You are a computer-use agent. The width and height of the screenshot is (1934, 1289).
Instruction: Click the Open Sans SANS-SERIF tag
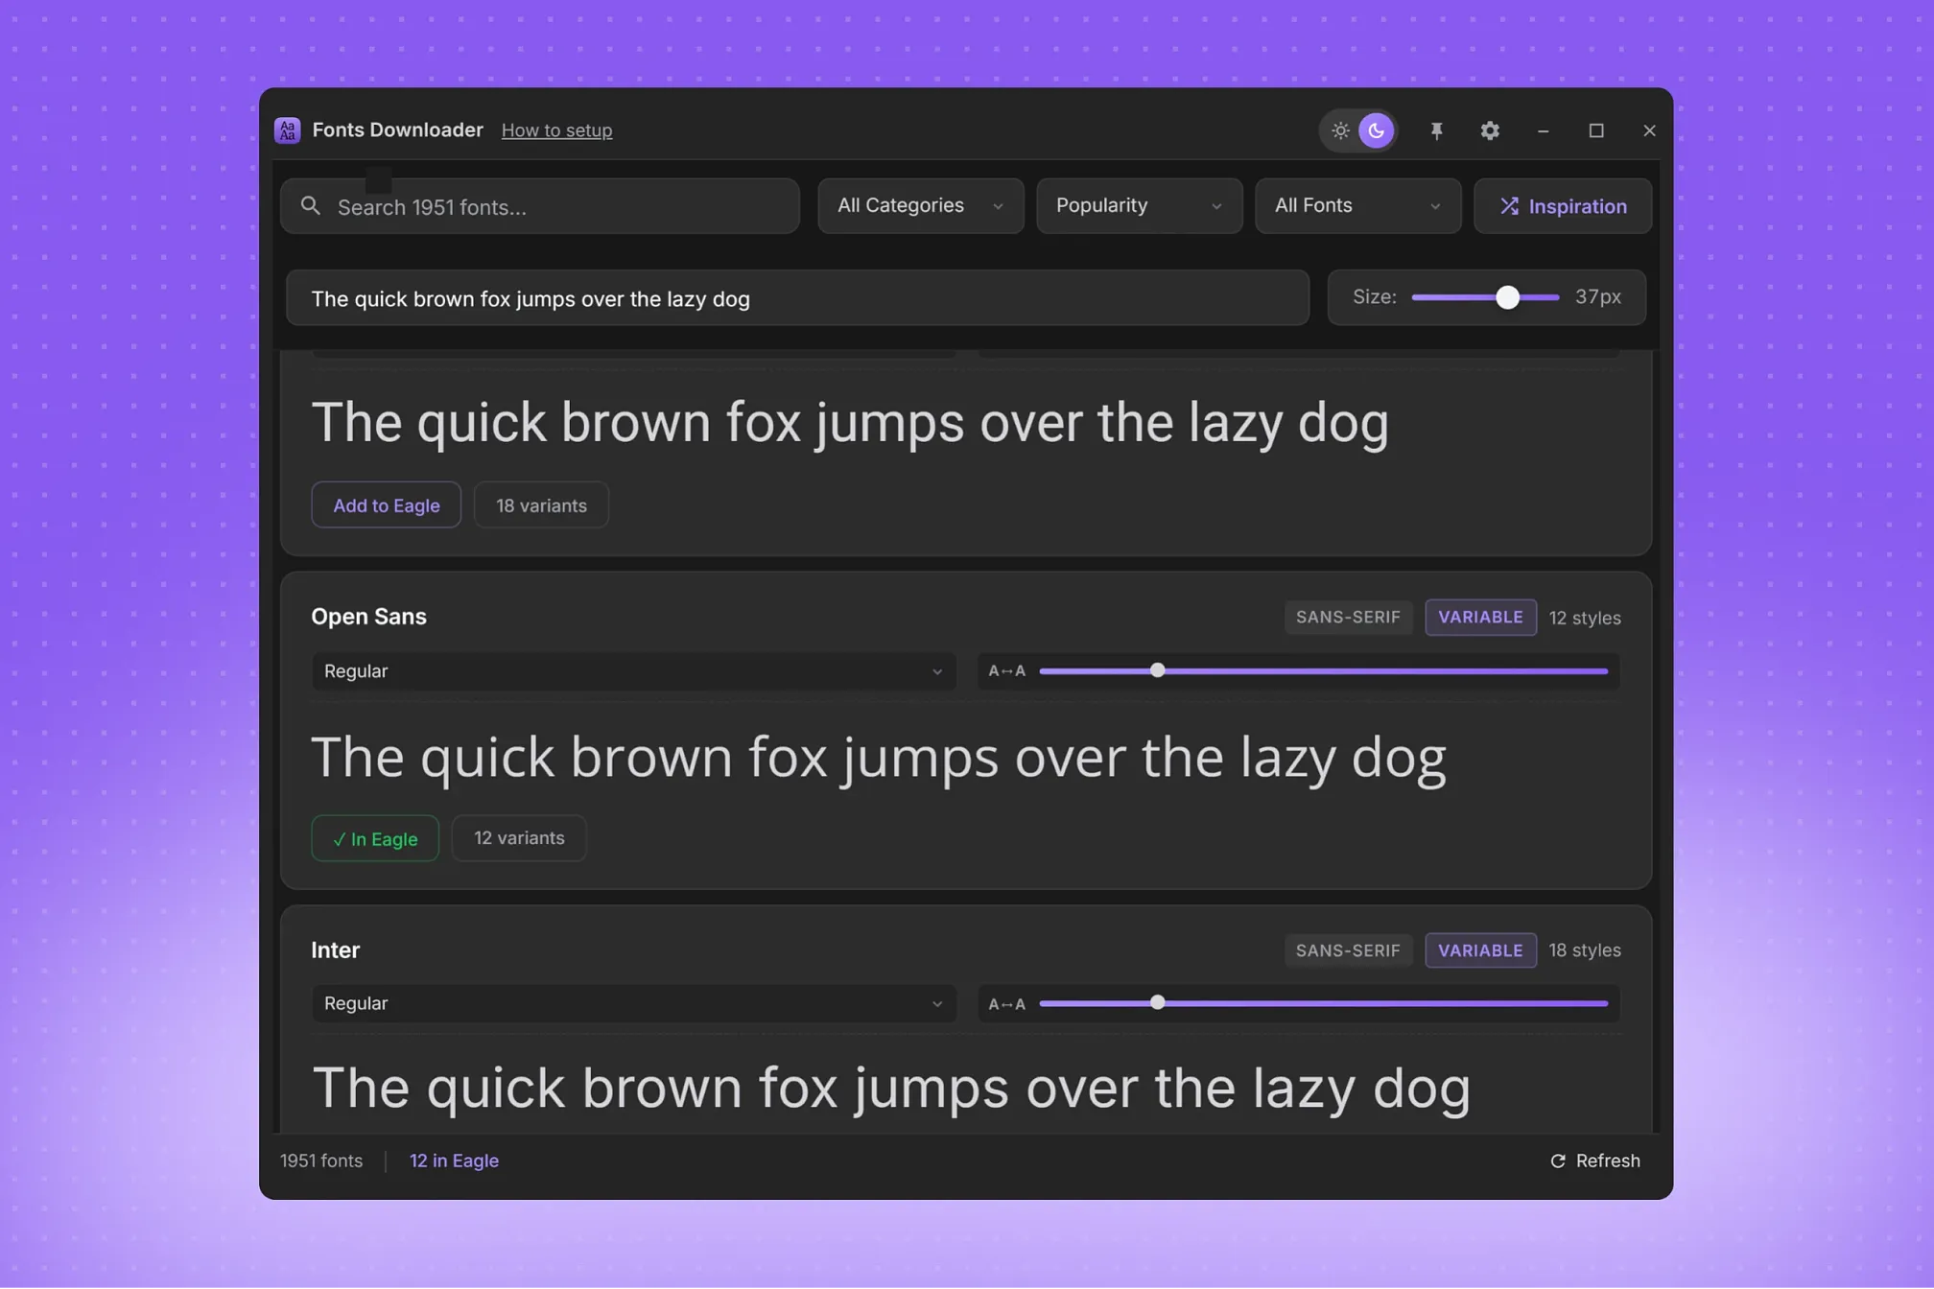pos(1348,618)
